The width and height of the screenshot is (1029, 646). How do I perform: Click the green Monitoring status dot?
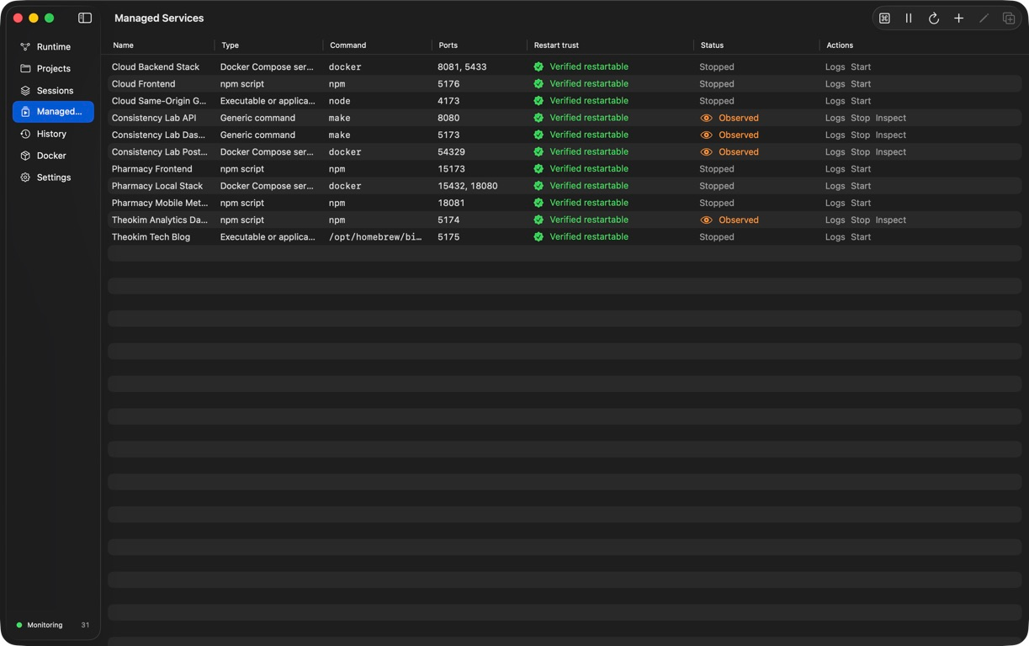tap(19, 625)
